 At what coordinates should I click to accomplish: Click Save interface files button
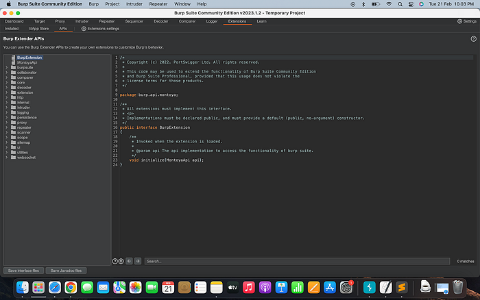click(x=23, y=271)
